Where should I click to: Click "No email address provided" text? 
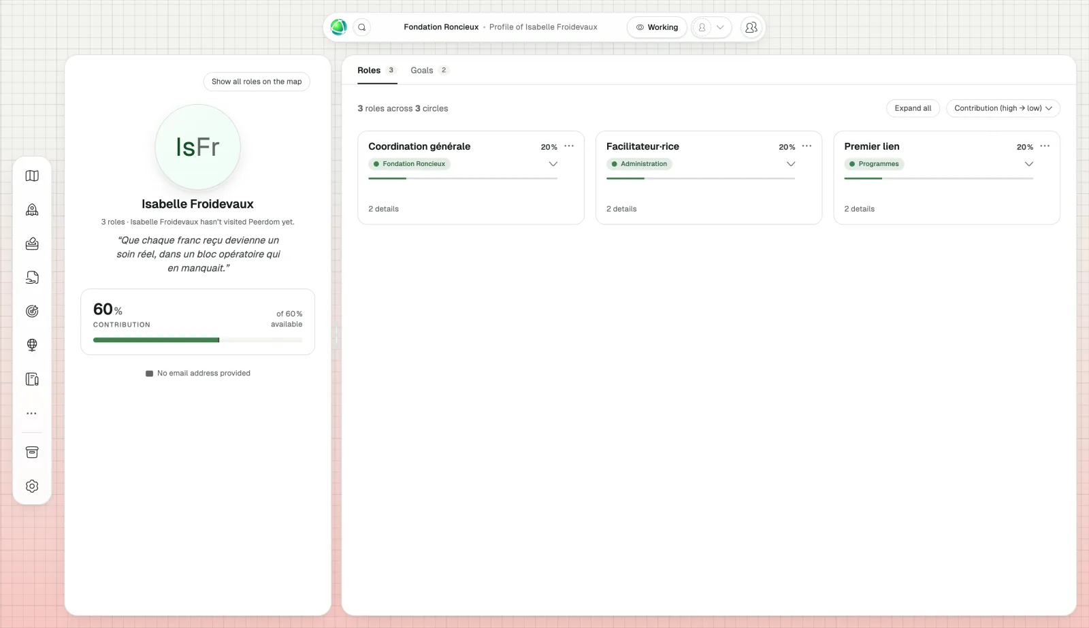(x=204, y=373)
